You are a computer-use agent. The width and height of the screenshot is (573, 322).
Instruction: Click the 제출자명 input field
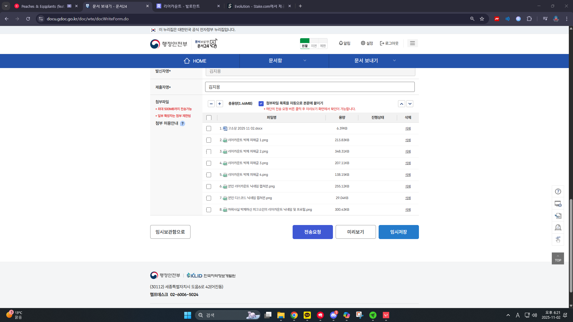310,87
